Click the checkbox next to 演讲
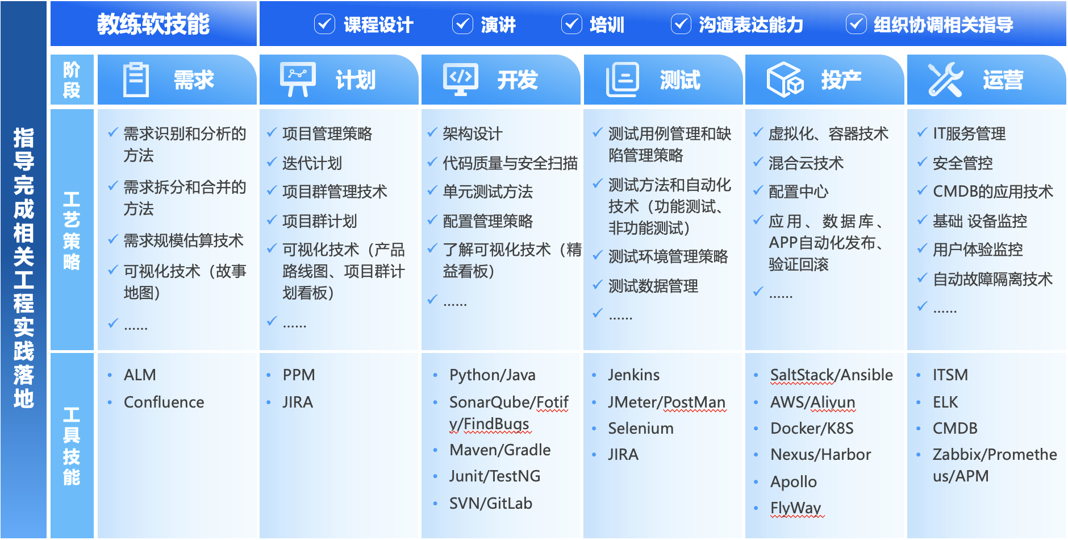Screen dimensions: 1068x540 [x=462, y=24]
